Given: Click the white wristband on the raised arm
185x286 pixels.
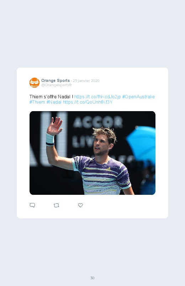Looking at the screenshot, I should coord(50,140).
